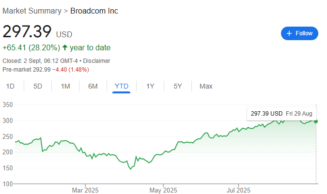
Task: Switch to the 5D chart range
Action: coord(38,86)
